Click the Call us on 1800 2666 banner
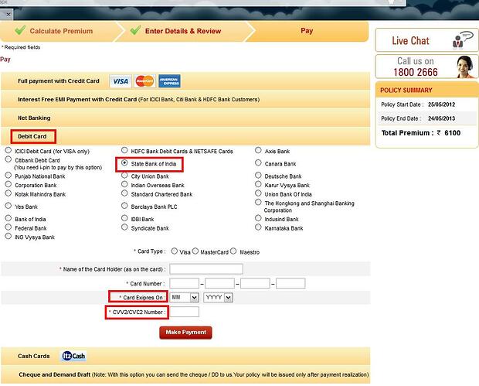Screen dimensions: 479x386 [426, 67]
